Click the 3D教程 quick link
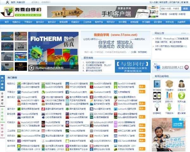Image resolution: width=190 pixels, height=152 pixels. pyautogui.click(x=182, y=14)
